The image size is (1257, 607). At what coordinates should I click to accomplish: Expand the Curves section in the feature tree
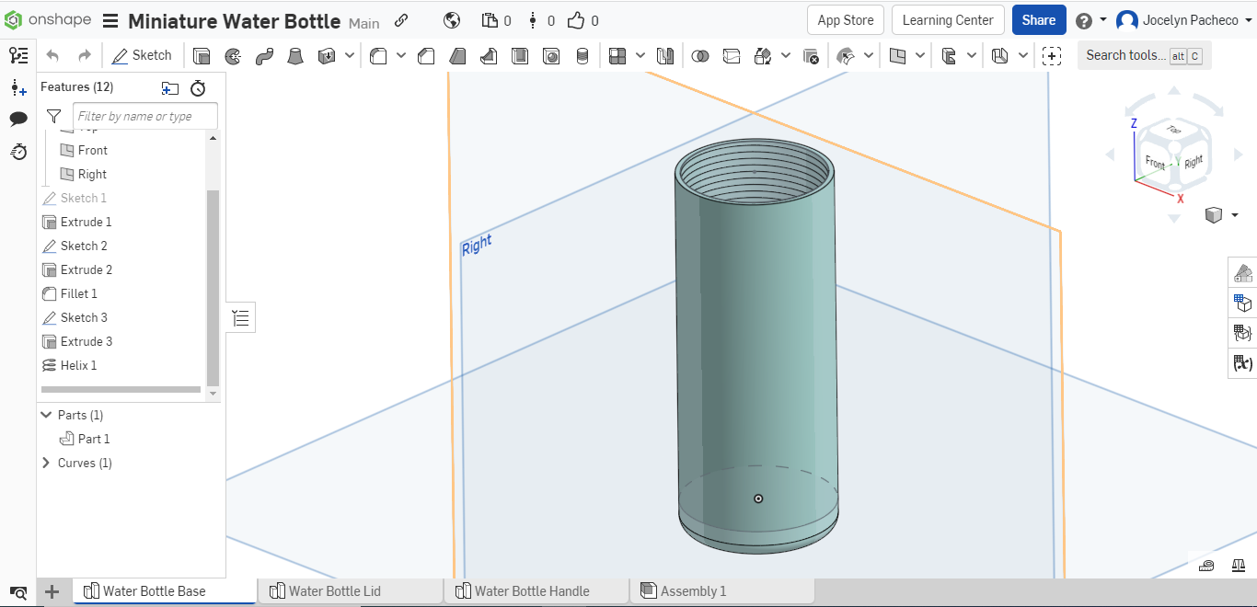pyautogui.click(x=47, y=463)
